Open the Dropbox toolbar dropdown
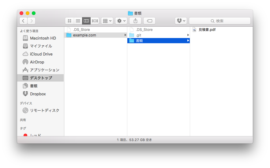The width and height of the screenshot is (270, 168). tap(181, 21)
